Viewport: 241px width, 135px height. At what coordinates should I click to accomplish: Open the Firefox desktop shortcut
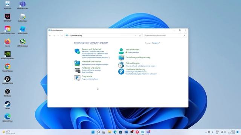pos(8,42)
